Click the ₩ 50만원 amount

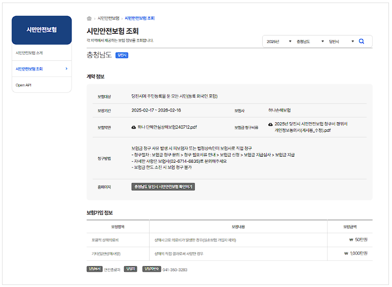(x=358, y=240)
